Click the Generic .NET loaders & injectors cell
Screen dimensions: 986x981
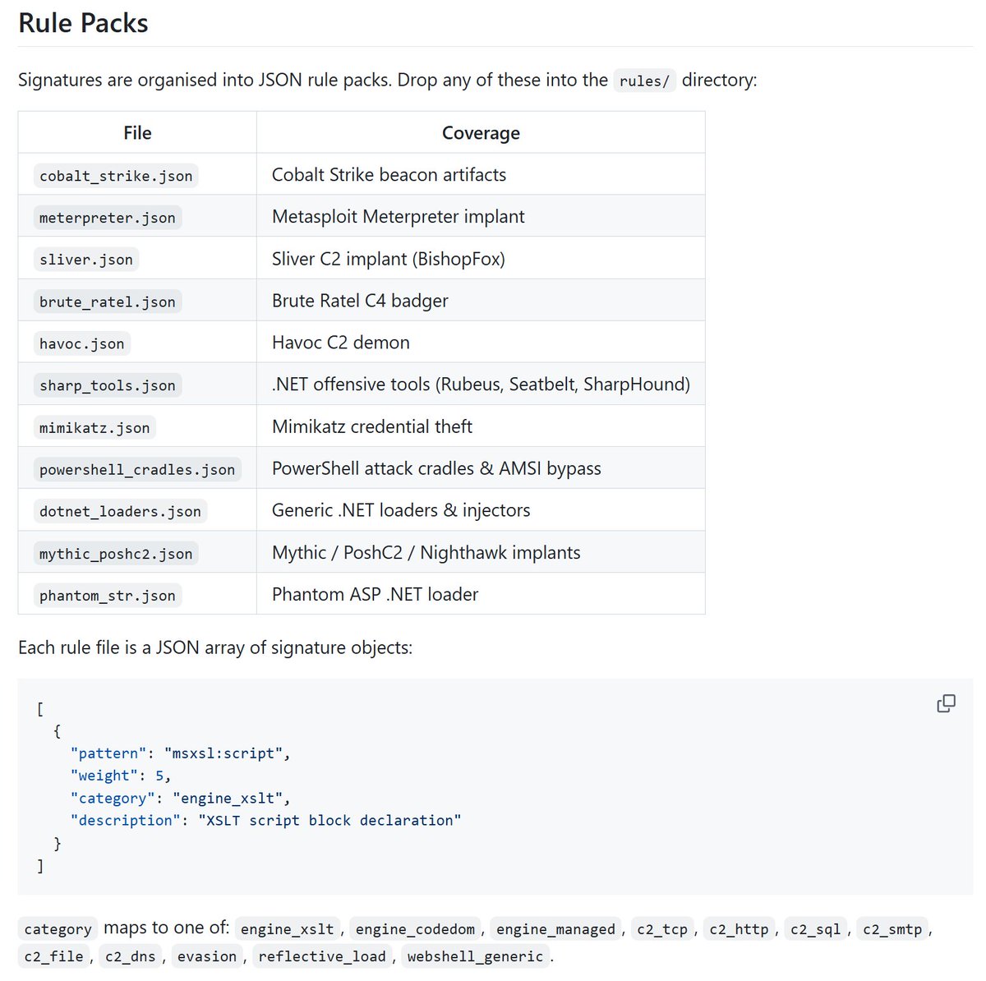click(x=481, y=509)
